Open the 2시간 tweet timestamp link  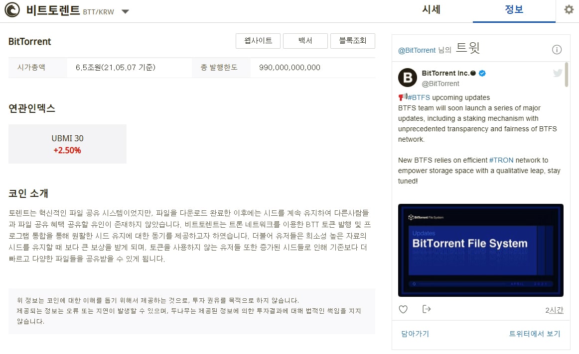[554, 310]
